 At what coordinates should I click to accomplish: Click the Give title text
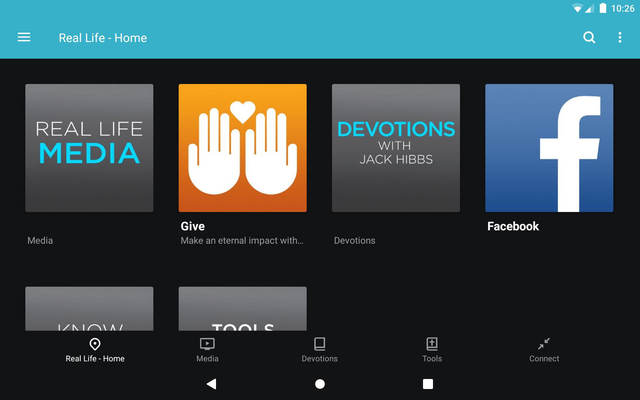193,226
